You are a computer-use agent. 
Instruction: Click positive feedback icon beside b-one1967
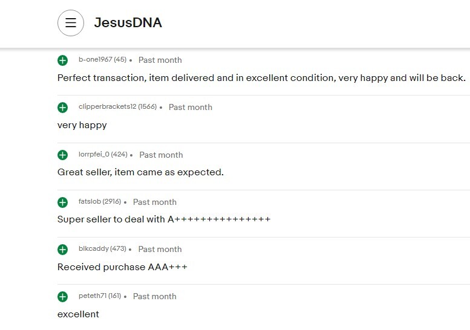63,60
